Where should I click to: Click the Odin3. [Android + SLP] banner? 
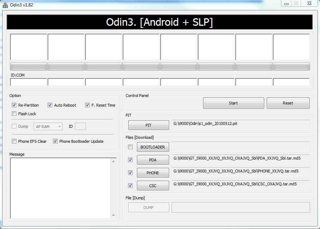(159, 22)
